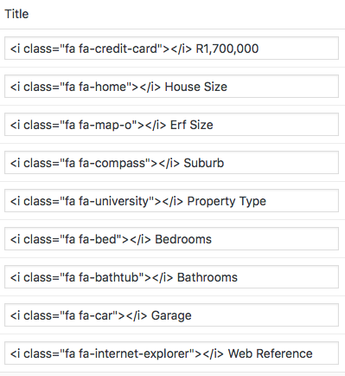Select the House Size title field
Viewport: 345px width, 376px height.
171,87
